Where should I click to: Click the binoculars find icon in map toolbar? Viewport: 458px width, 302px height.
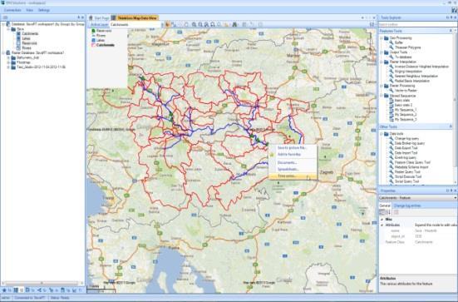tap(234, 25)
